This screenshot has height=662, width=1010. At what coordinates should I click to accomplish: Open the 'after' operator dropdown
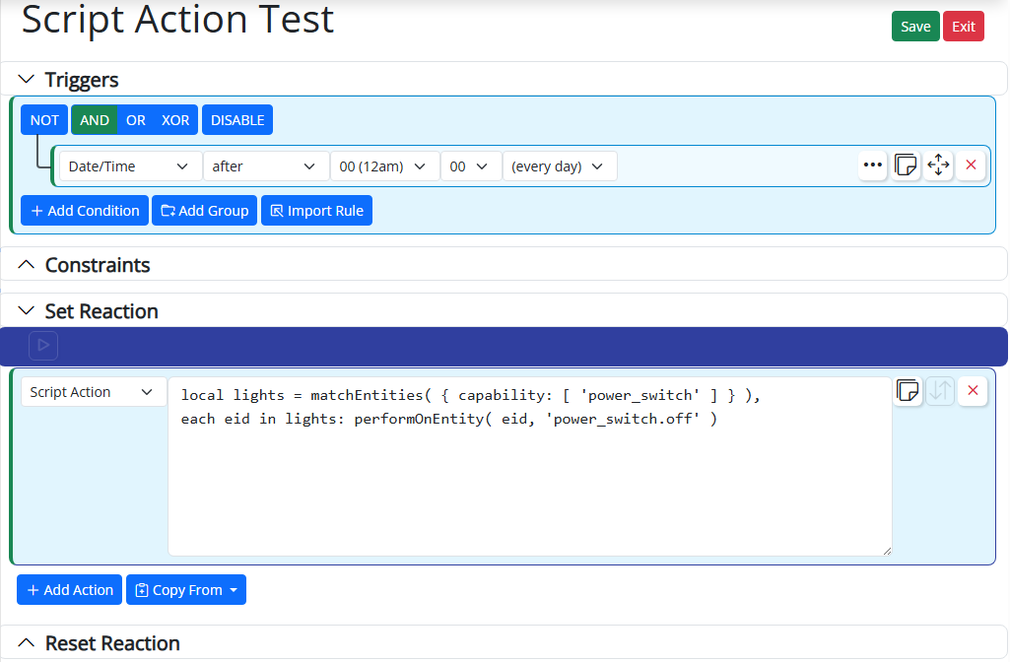pyautogui.click(x=266, y=166)
